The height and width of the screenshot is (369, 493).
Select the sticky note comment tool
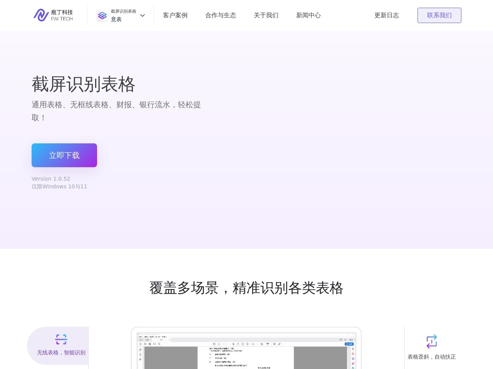pos(274,344)
